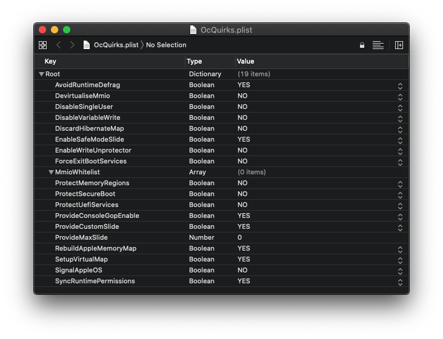This screenshot has width=443, height=339.
Task: Click the Dictionary type of Root
Action: tap(205, 74)
